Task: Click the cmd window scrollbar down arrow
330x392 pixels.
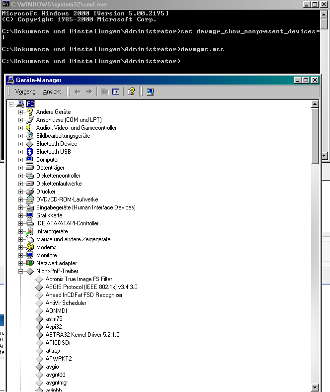Action: (324, 156)
